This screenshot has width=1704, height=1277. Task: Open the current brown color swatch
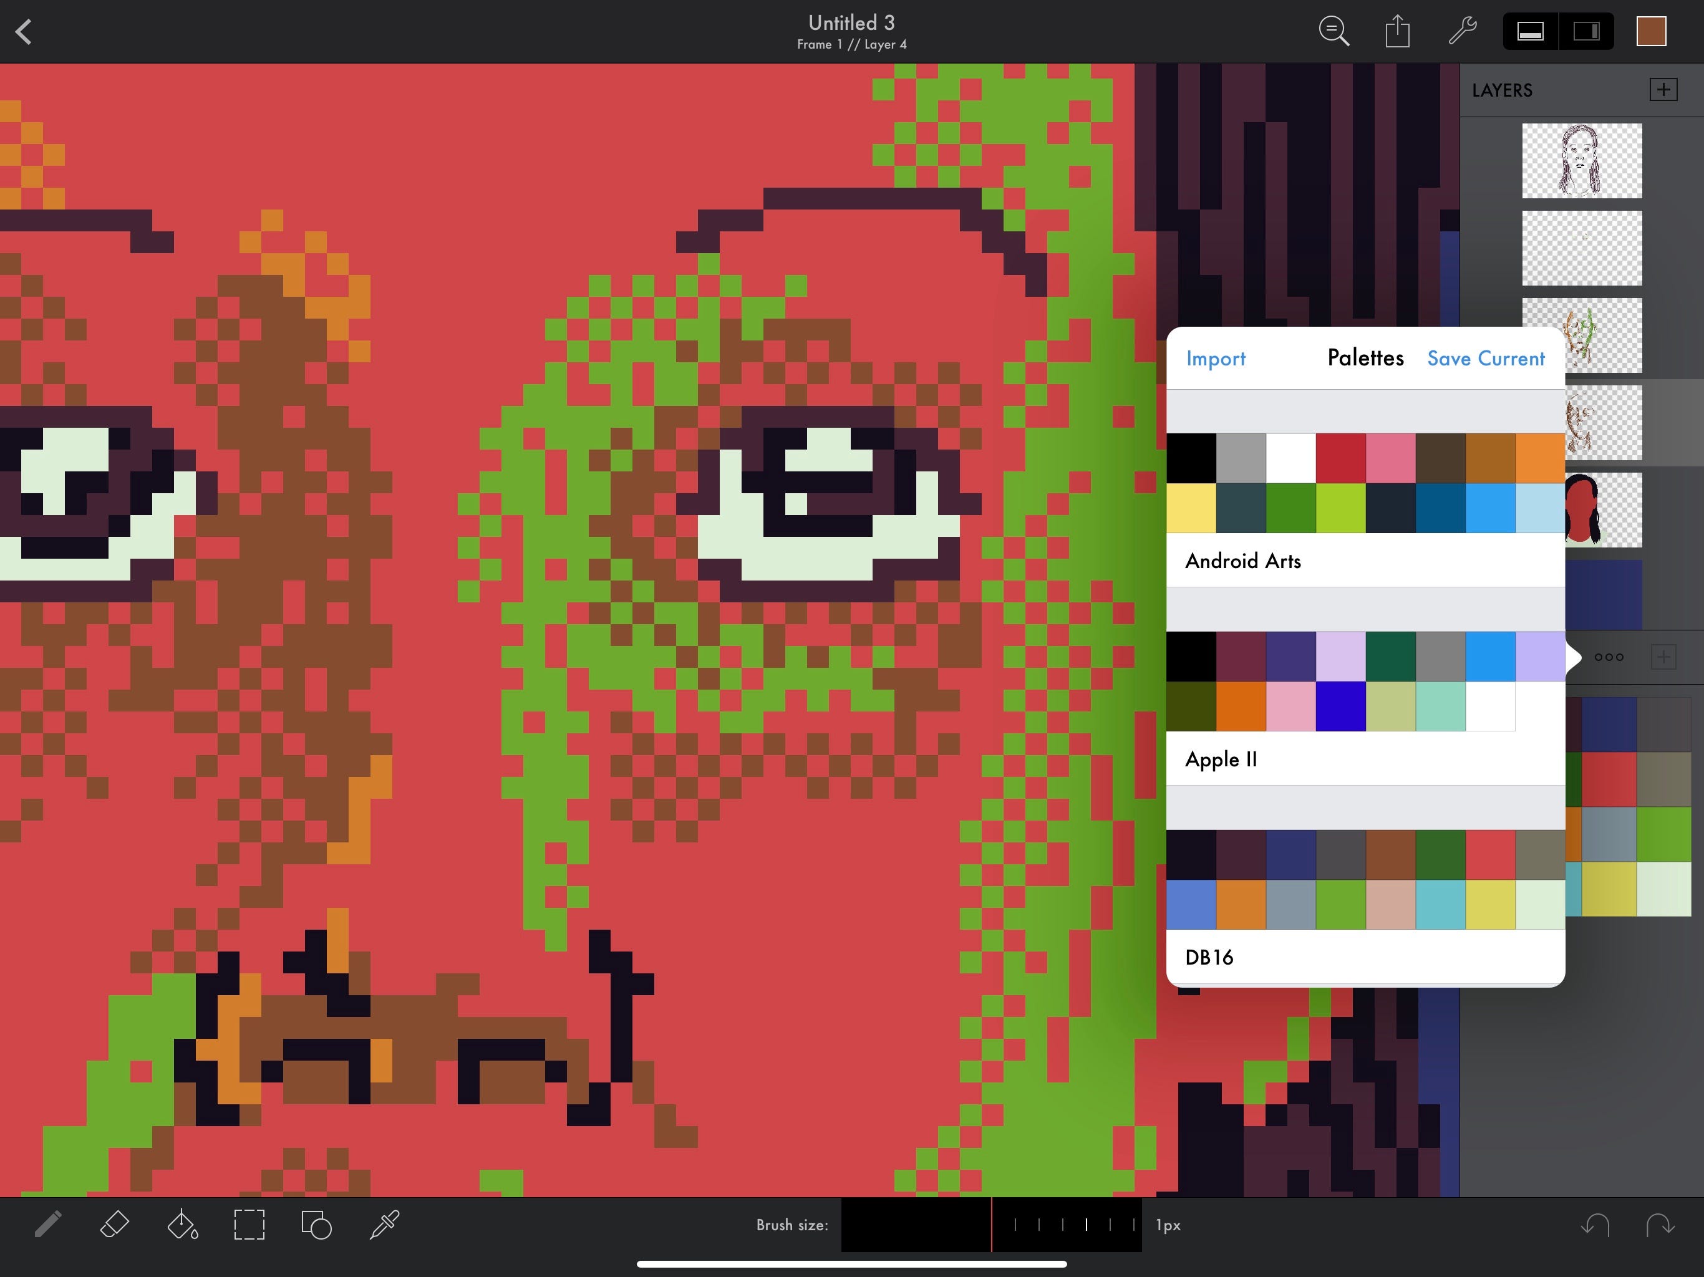click(1651, 32)
